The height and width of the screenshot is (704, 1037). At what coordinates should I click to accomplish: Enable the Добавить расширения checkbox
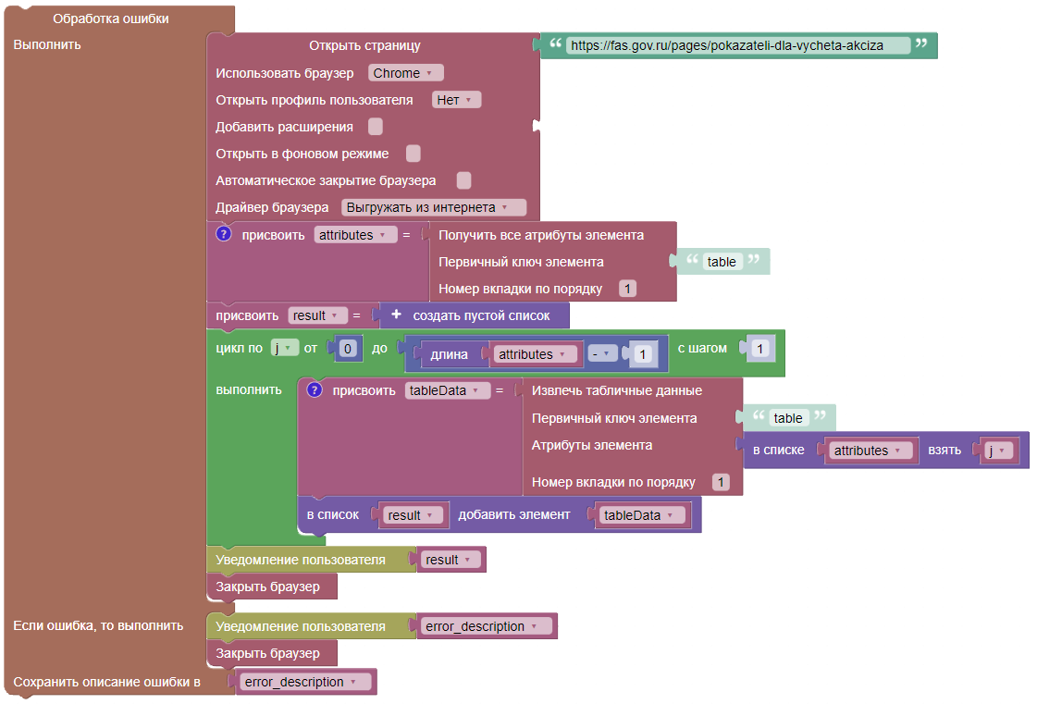375,127
